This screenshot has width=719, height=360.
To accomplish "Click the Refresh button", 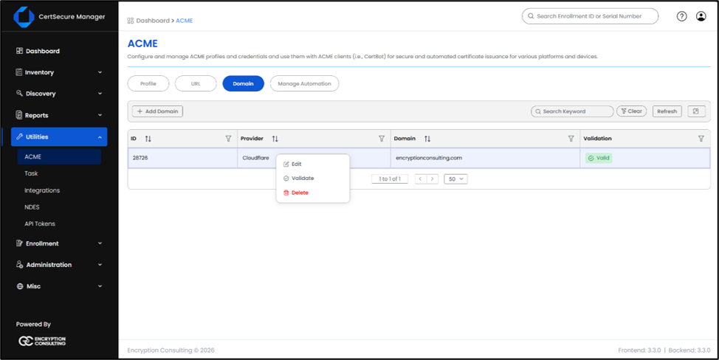I will 667,111.
